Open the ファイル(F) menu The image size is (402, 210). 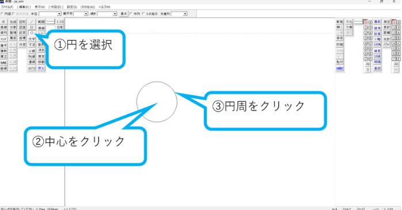pyautogui.click(x=7, y=7)
